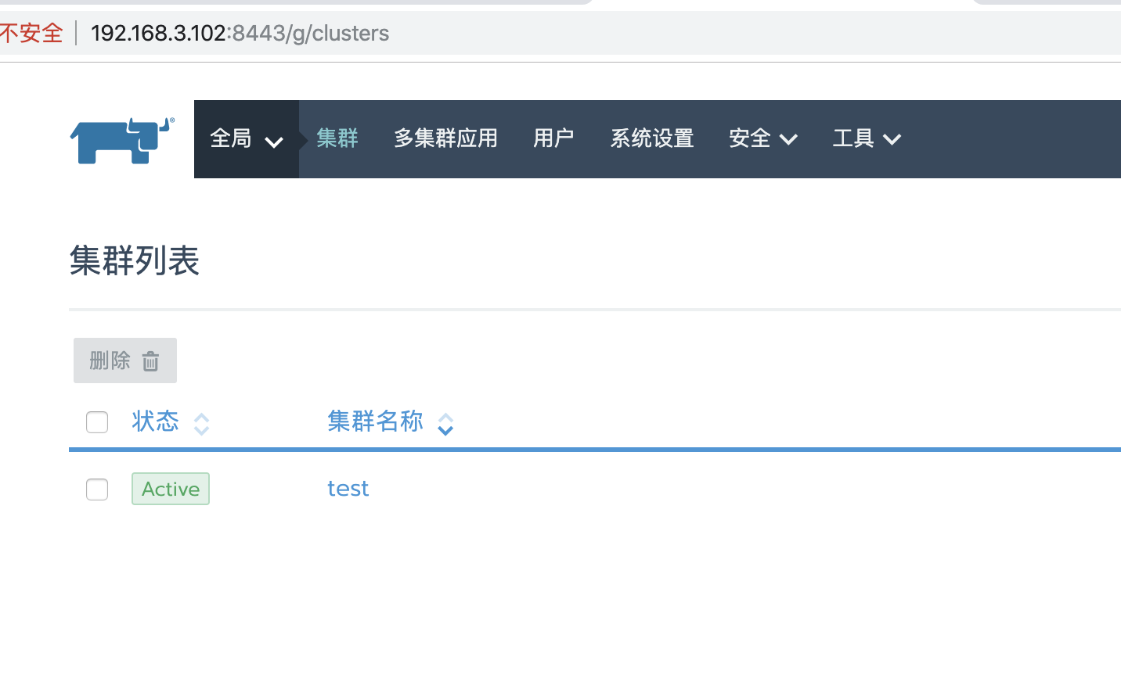
Task: Switch to the 集群 tab
Action: tap(337, 138)
